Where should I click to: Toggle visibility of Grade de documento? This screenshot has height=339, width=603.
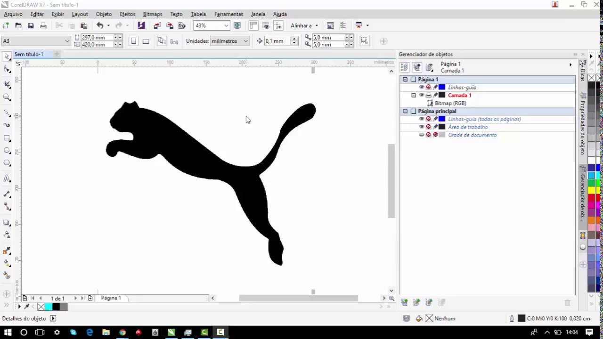click(421, 135)
